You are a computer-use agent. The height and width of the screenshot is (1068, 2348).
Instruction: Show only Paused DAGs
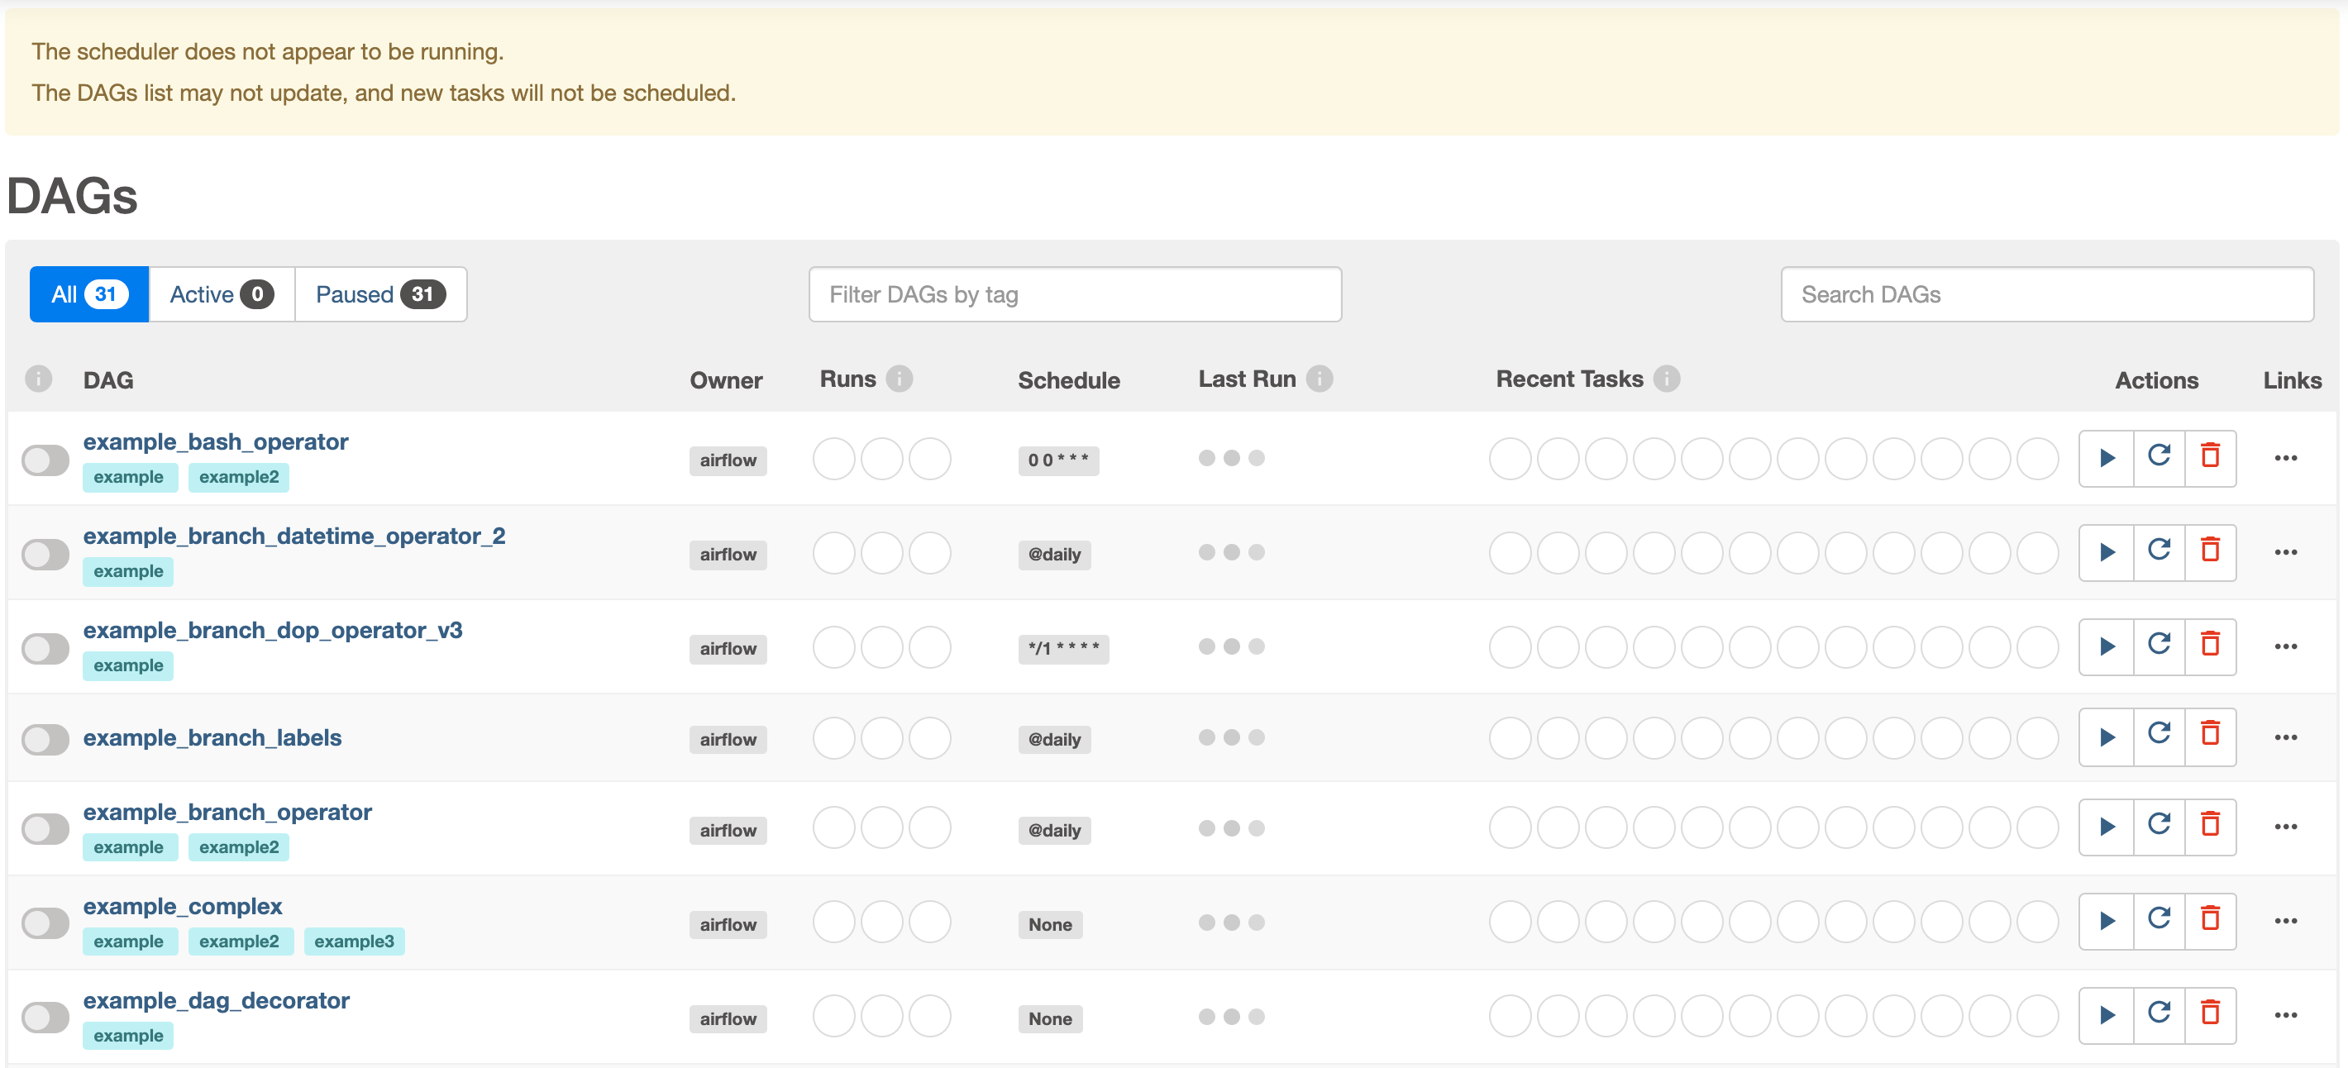pos(379,294)
